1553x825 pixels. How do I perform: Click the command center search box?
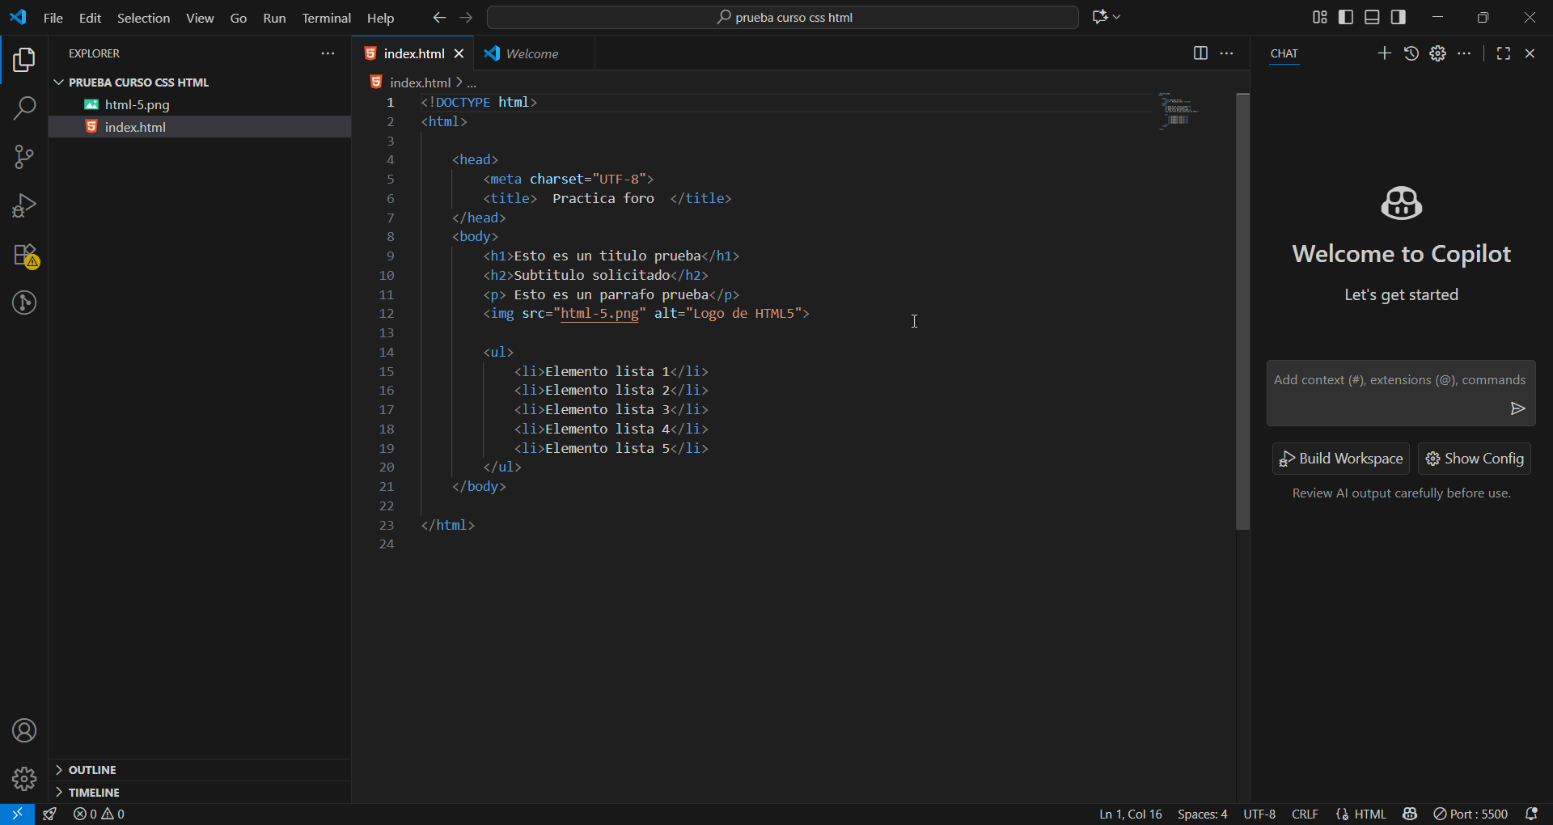click(783, 17)
